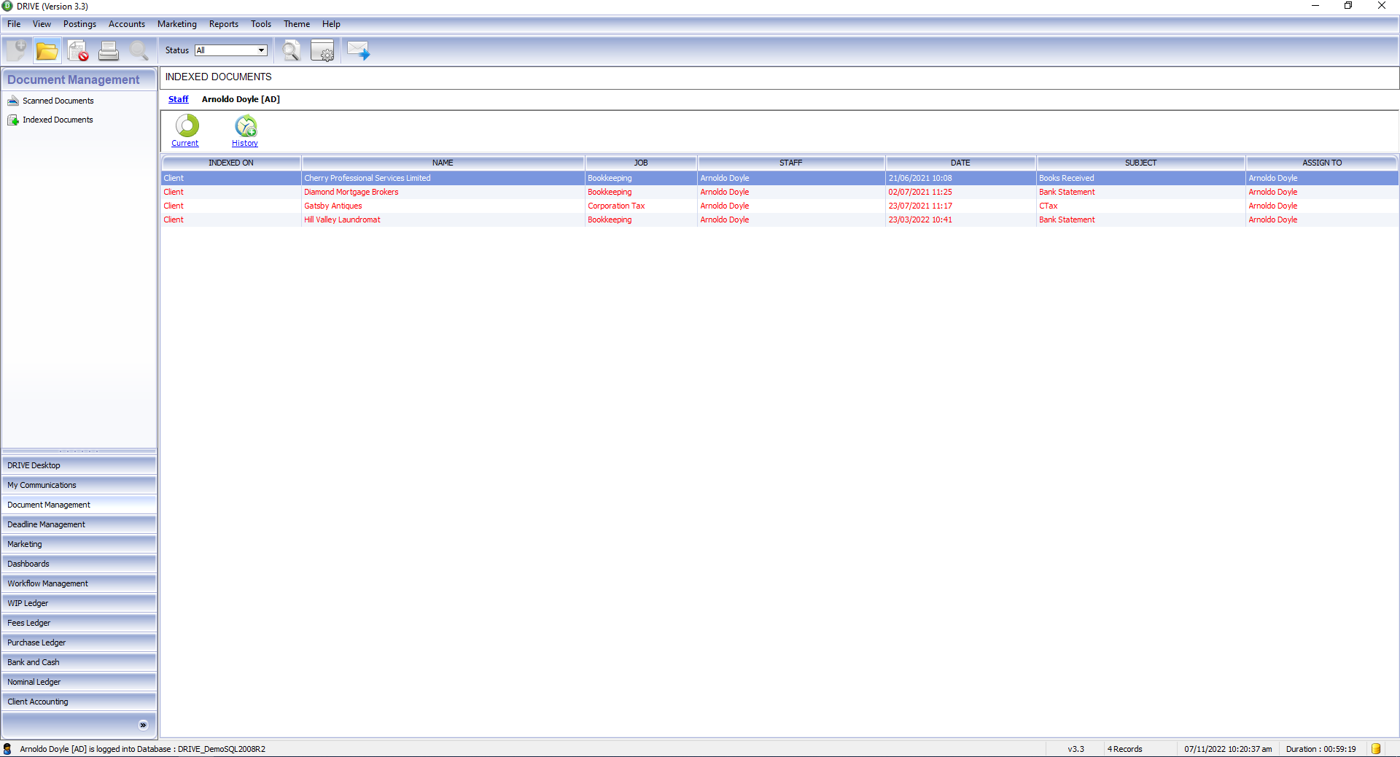
Task: Open the Document Management pane button
Action: pyautogui.click(x=79, y=505)
